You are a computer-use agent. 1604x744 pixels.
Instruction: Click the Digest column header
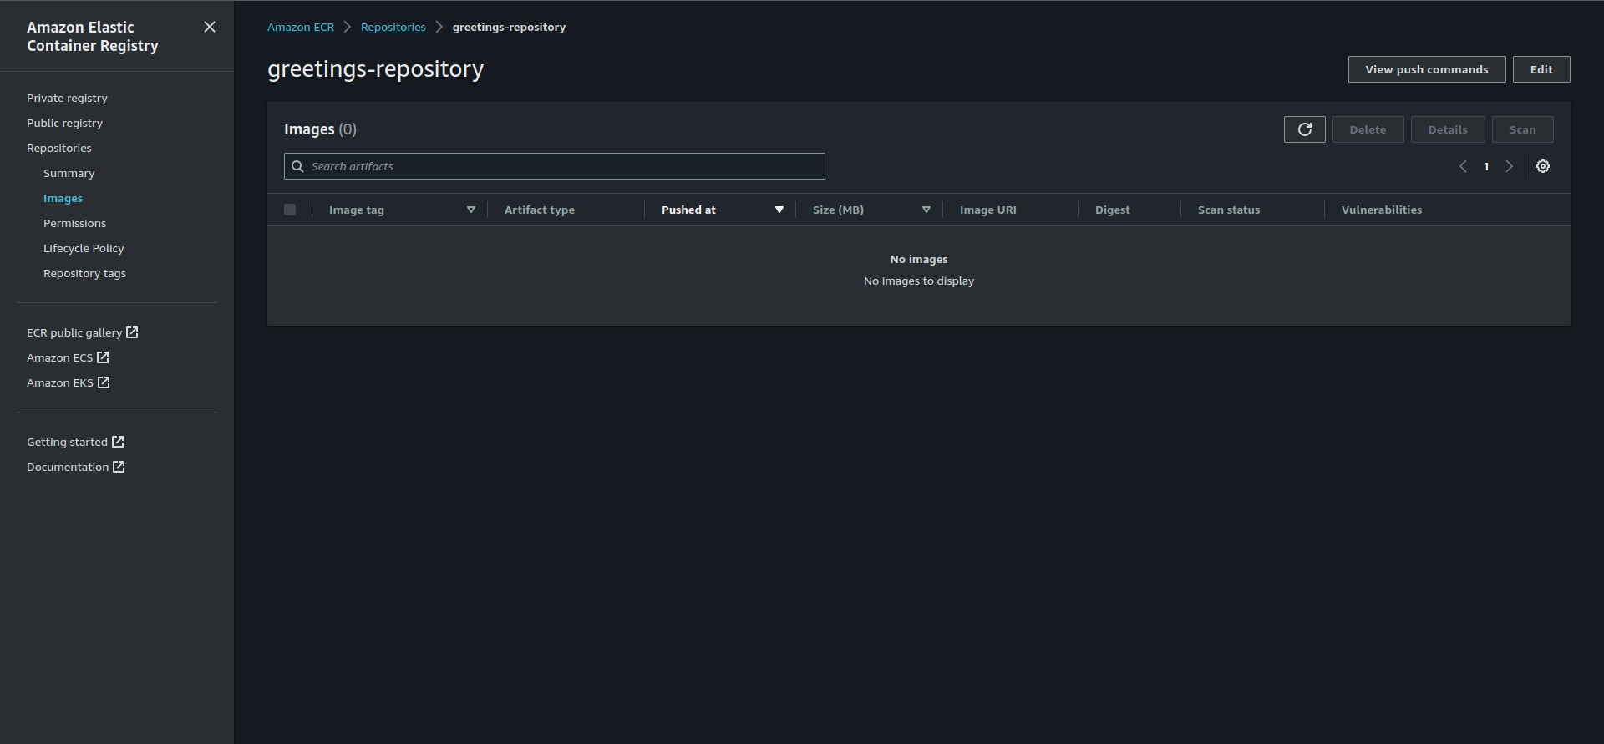pyautogui.click(x=1113, y=210)
